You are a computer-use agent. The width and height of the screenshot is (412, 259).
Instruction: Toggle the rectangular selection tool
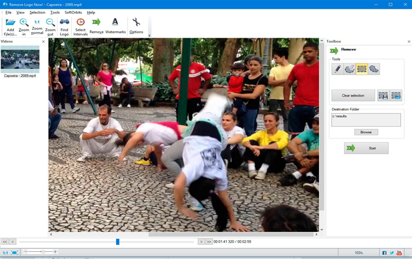(x=362, y=69)
